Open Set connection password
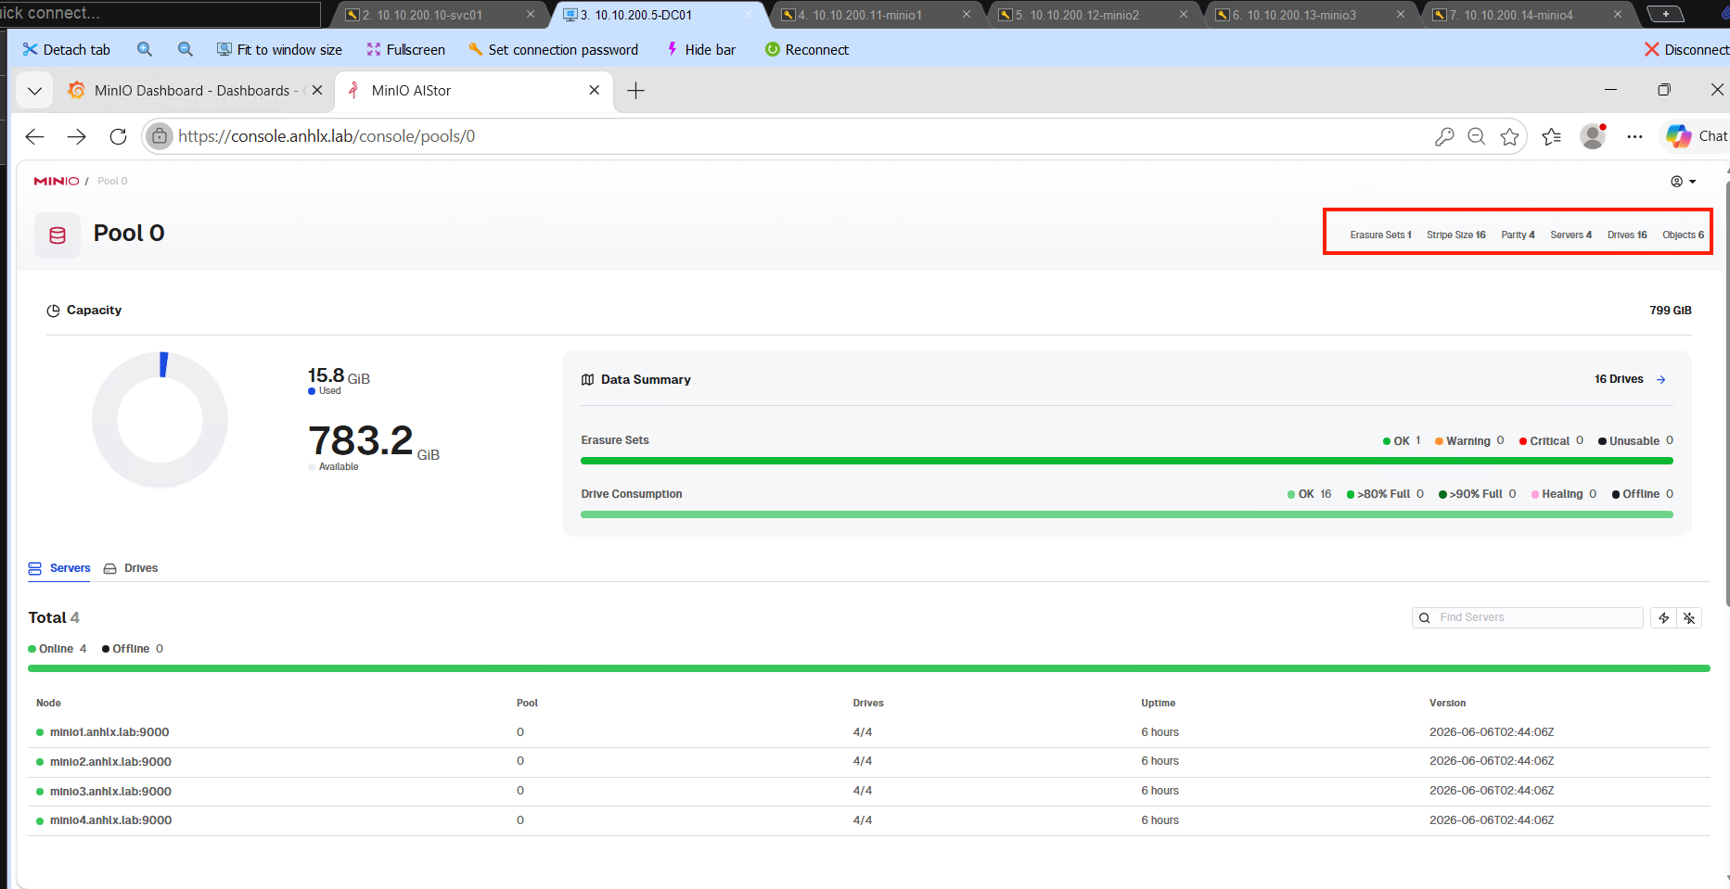 click(x=553, y=50)
